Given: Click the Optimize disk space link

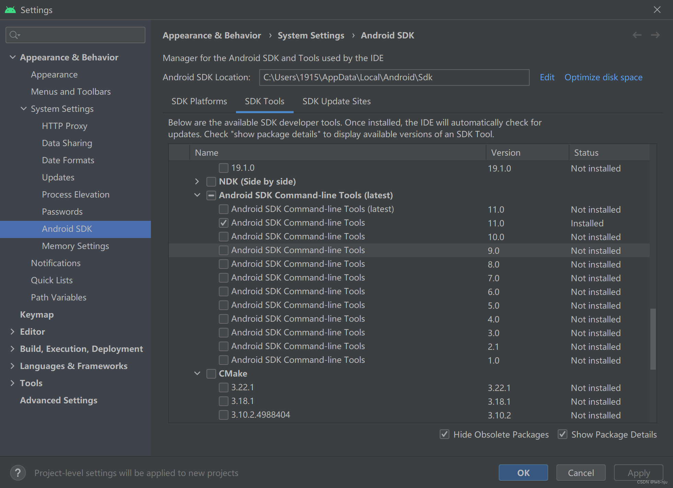Looking at the screenshot, I should coord(603,78).
